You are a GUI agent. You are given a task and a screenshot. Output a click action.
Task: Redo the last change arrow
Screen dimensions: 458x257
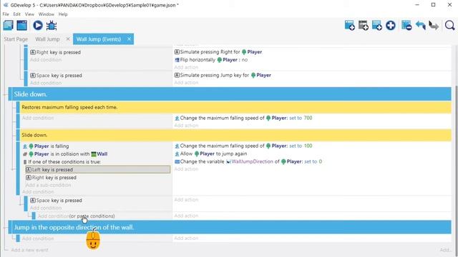(x=434, y=26)
